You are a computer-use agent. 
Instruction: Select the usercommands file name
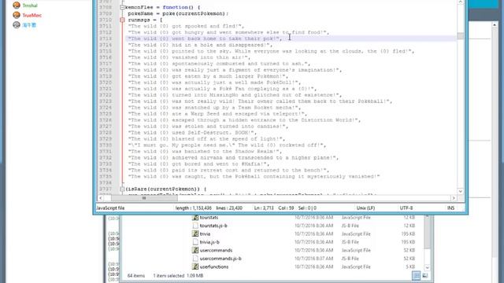(x=216, y=250)
